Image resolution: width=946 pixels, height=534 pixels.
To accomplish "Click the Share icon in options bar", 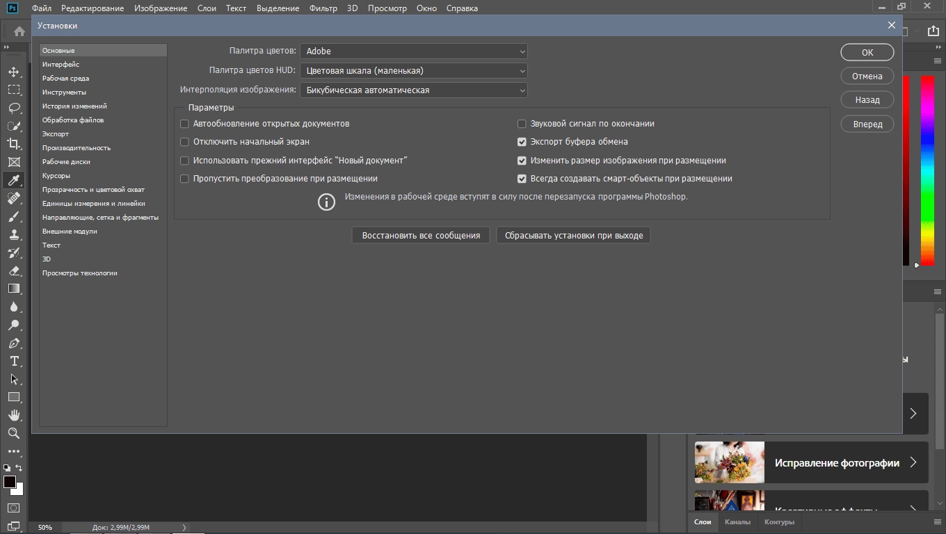I will pyautogui.click(x=933, y=31).
